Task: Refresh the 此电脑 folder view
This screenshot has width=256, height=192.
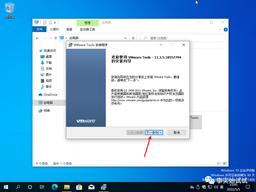Action: pyautogui.click(x=133, y=38)
